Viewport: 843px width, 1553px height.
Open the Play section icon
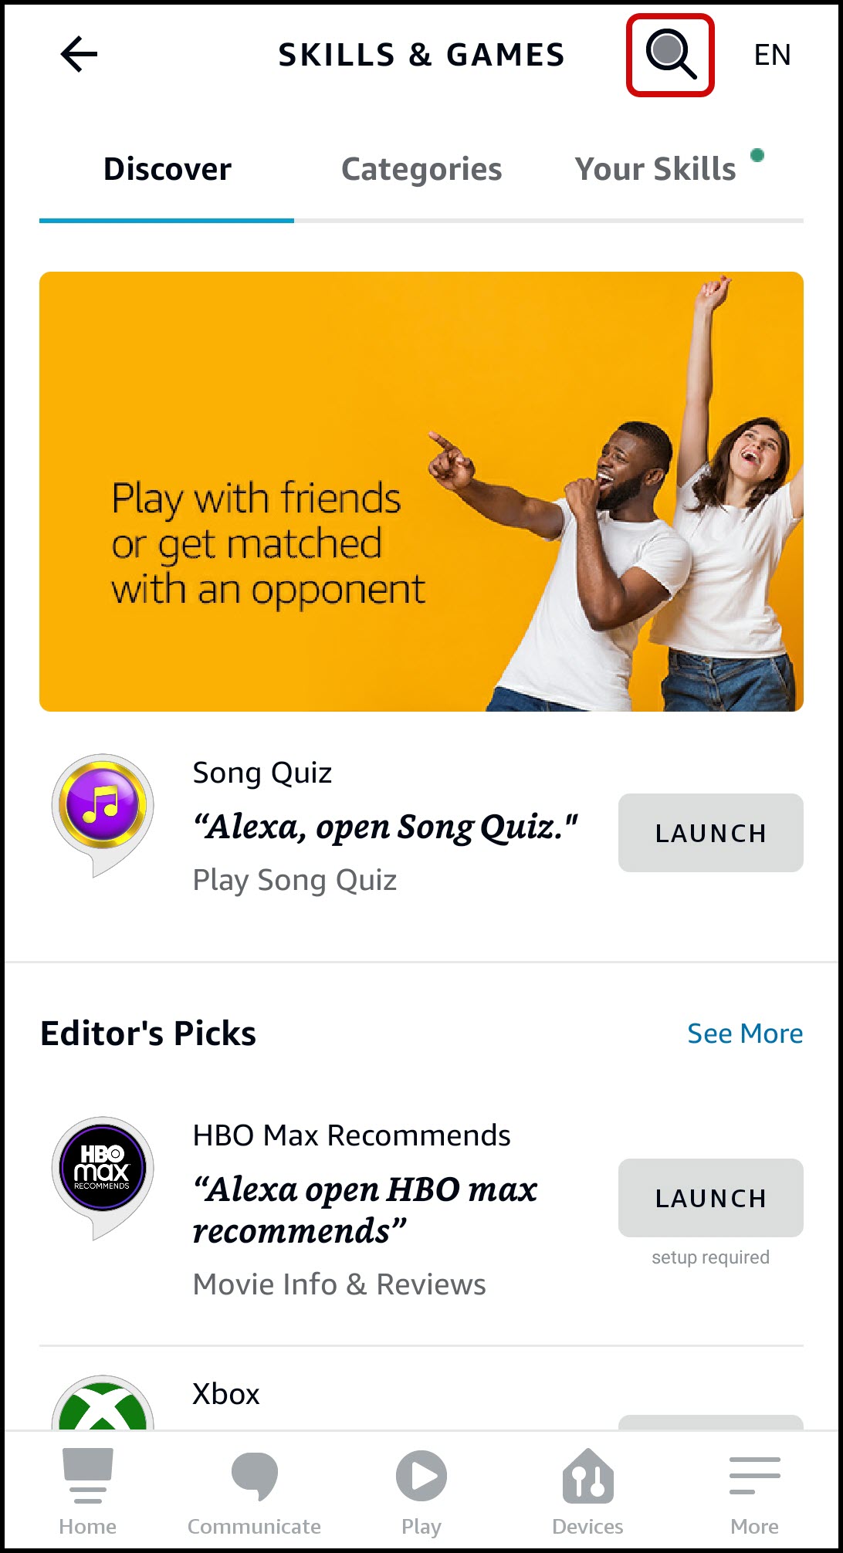[x=421, y=1476]
